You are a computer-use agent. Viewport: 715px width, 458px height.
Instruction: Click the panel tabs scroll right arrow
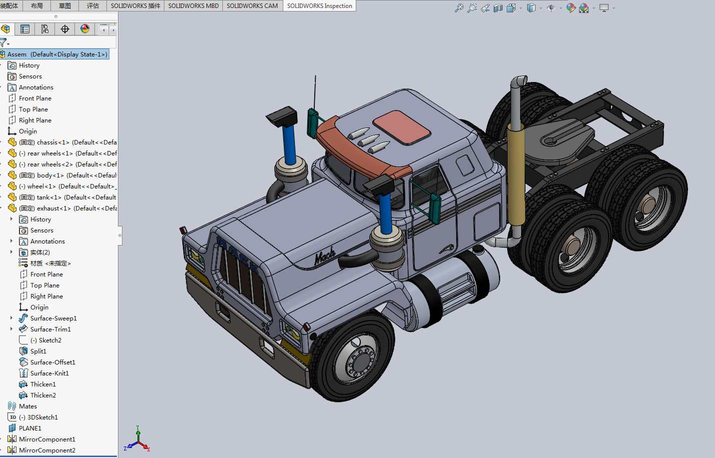point(113,30)
